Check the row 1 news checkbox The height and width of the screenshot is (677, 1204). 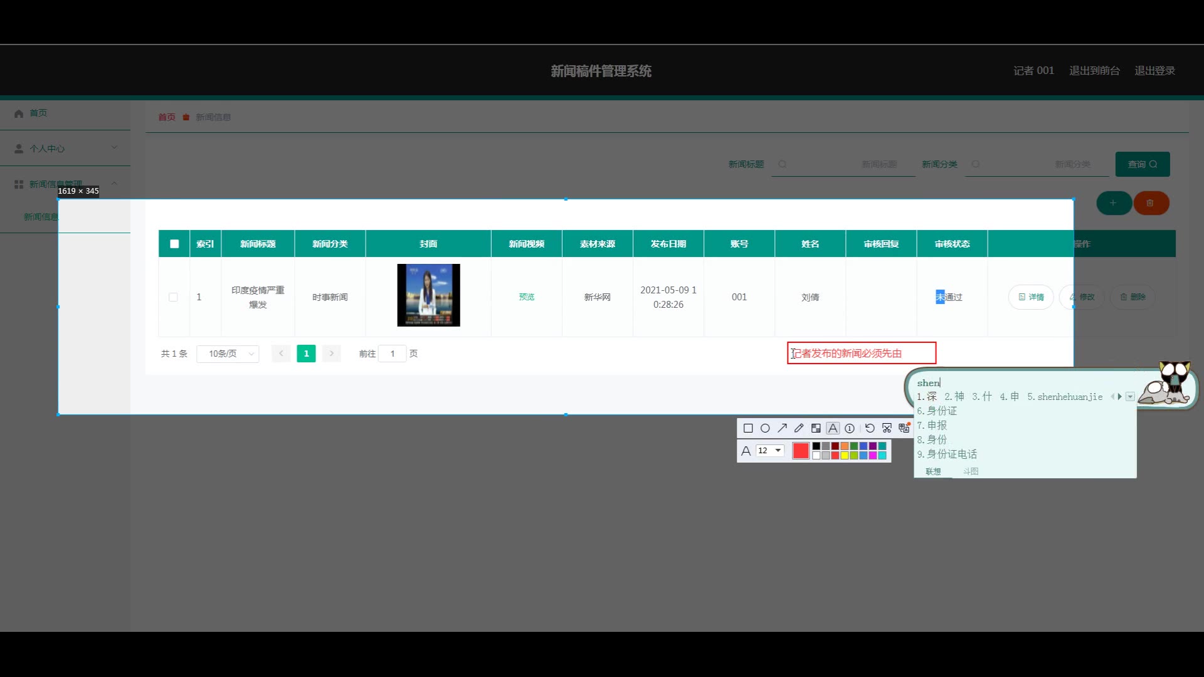point(173,297)
